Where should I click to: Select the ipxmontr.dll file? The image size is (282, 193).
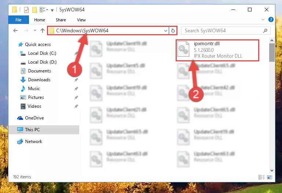coord(217,50)
